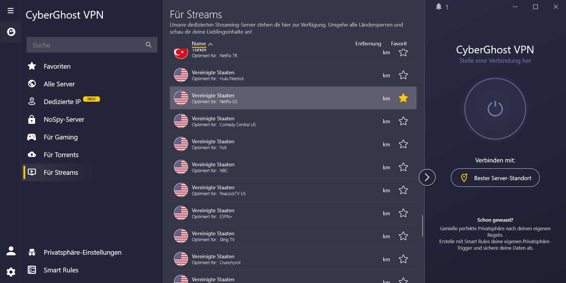Switch to the Favoriten section

pos(57,66)
